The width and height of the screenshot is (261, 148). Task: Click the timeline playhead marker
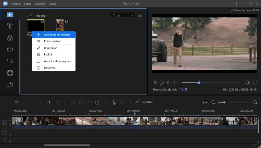pos(135,114)
